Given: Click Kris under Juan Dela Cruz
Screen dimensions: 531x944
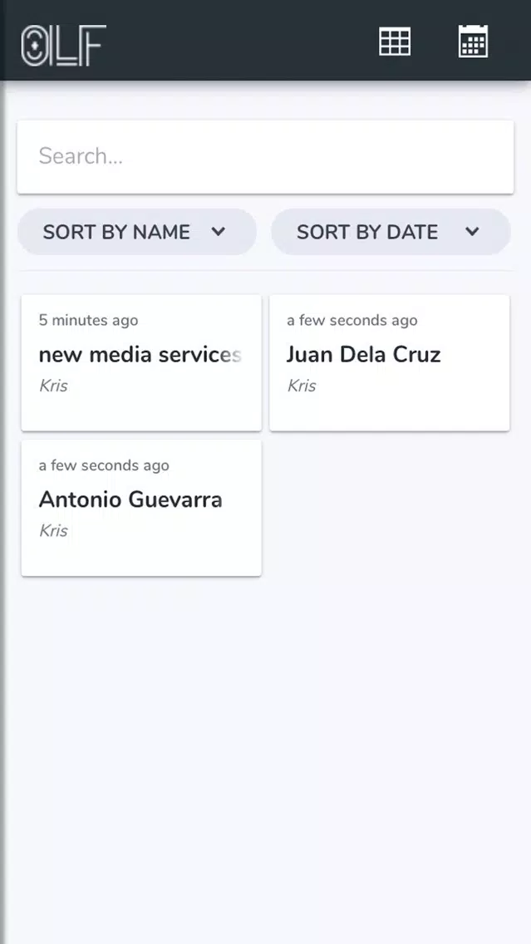Looking at the screenshot, I should click(x=302, y=386).
